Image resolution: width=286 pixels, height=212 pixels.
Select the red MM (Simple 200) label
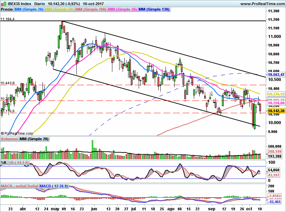coord(91,9)
